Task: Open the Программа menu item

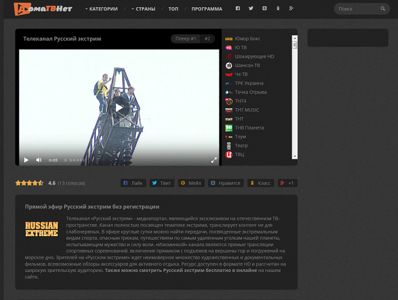Action: (x=207, y=9)
